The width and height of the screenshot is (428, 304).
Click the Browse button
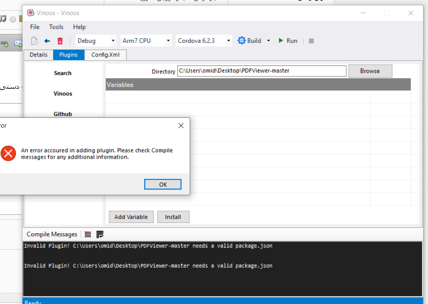(x=370, y=71)
